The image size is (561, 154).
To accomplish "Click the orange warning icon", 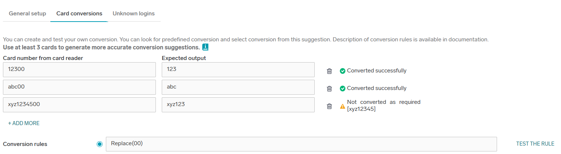I will [x=342, y=106].
